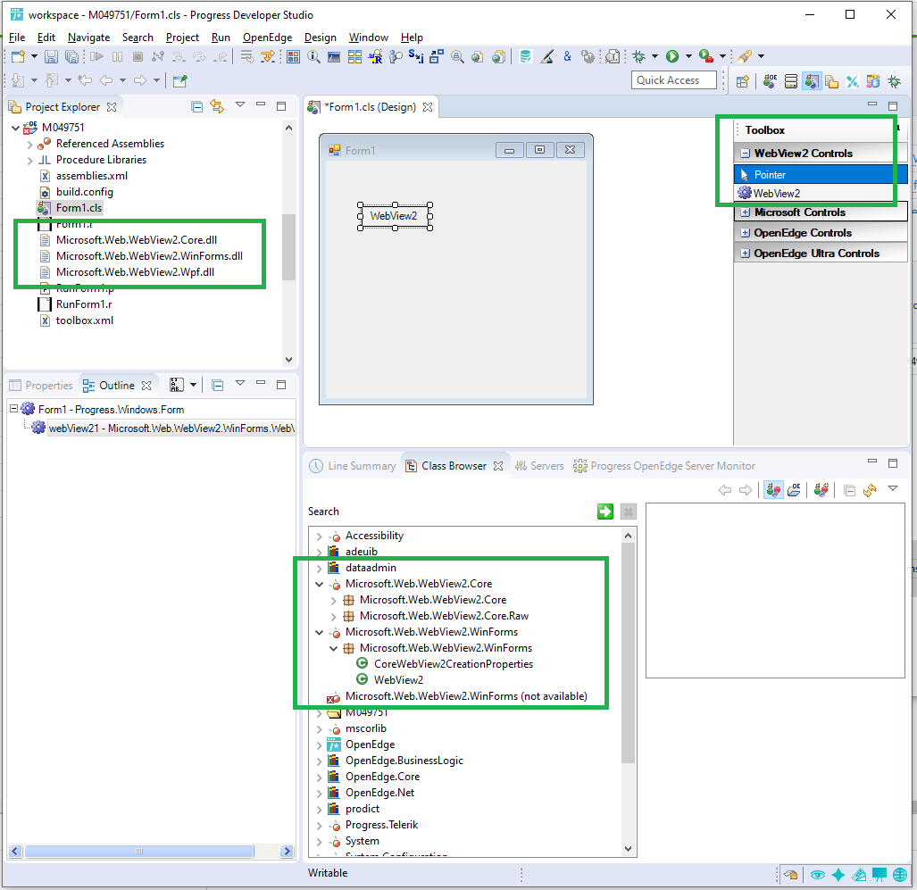Click the Quick Access search field
917x890 pixels.
click(674, 80)
